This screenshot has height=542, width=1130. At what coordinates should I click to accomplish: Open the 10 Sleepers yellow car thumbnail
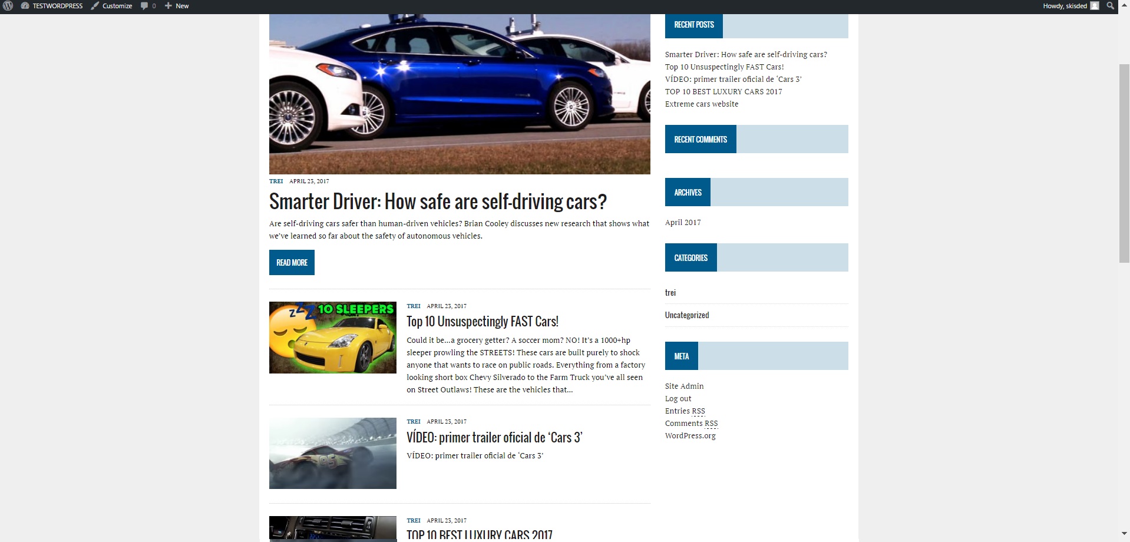click(333, 338)
